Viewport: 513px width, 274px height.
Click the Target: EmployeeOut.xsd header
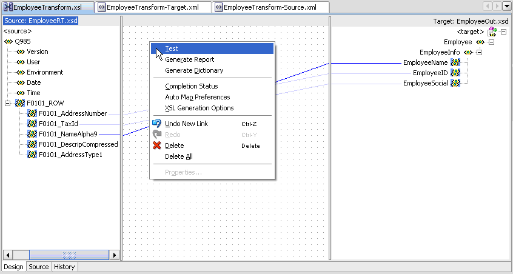pyautogui.click(x=471, y=21)
